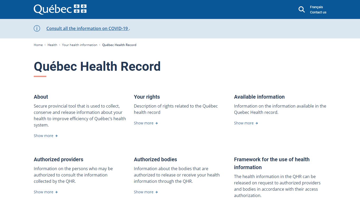Click Show more under Authorized bodies
The height and width of the screenshot is (202, 360).
(146, 192)
